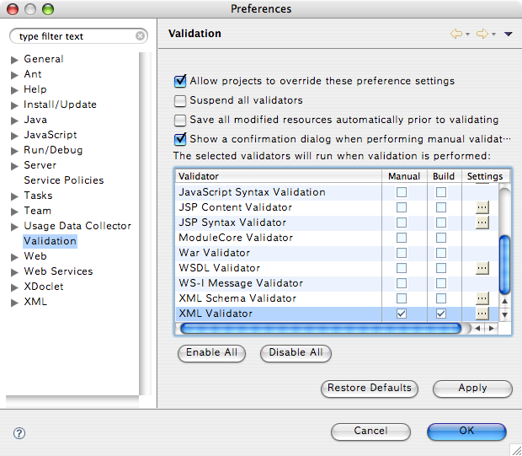Click the validator table vertical scrollbar thumb
522x456 pixels.
(504, 265)
